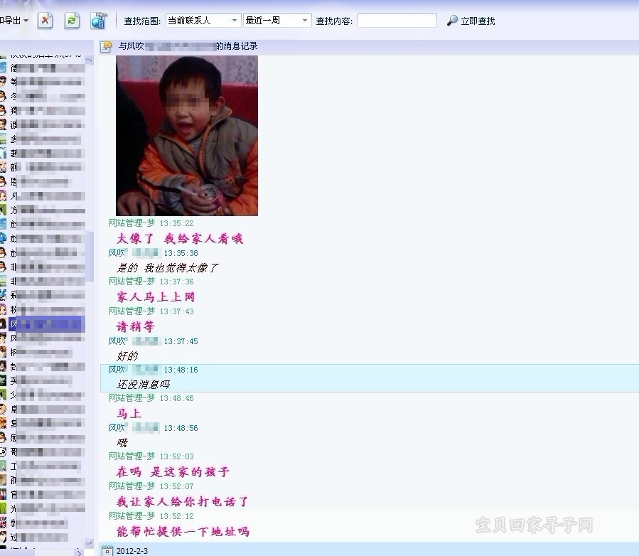Click sender 网站管理-梦 at 13:35:22
Image resolution: width=639 pixels, height=556 pixels.
131,223
